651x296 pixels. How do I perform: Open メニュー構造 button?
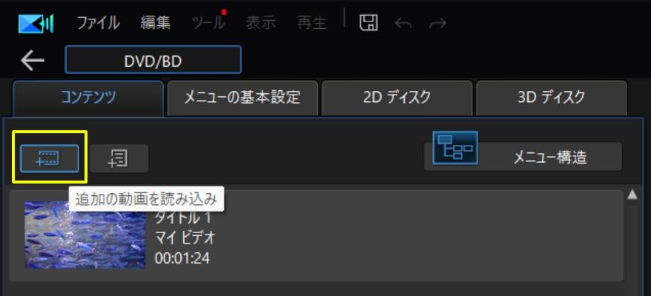pyautogui.click(x=523, y=157)
